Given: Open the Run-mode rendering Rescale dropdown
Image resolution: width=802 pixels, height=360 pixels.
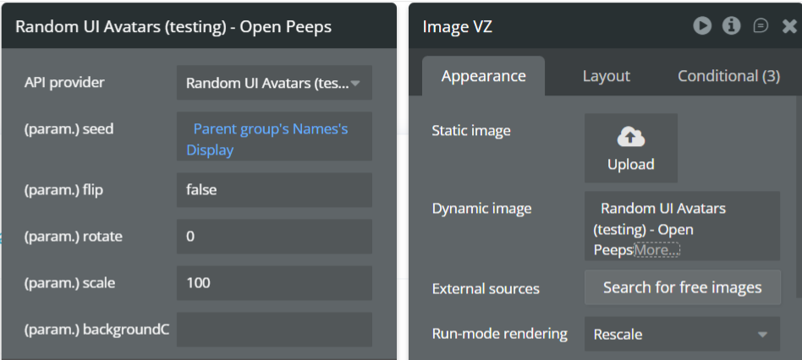Looking at the screenshot, I should coord(681,334).
